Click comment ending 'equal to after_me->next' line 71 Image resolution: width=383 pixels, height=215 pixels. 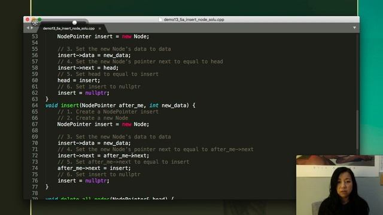[x=156, y=149]
